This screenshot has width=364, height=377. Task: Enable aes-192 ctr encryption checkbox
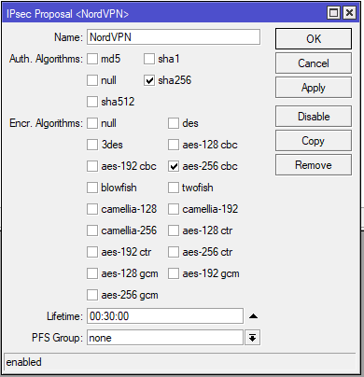(x=92, y=252)
